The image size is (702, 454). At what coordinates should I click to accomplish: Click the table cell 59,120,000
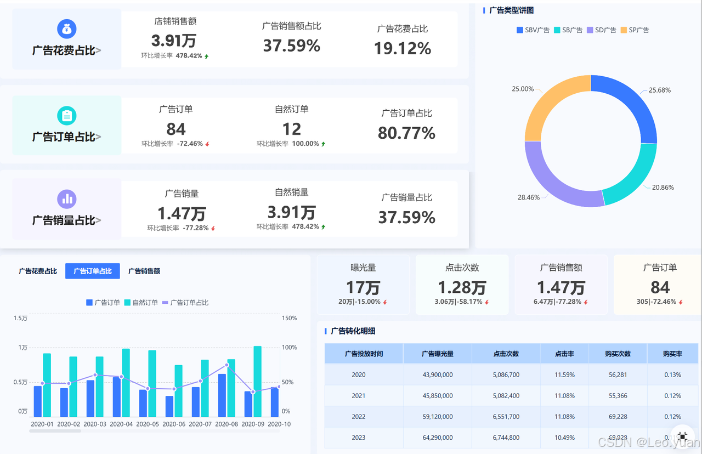(438, 416)
